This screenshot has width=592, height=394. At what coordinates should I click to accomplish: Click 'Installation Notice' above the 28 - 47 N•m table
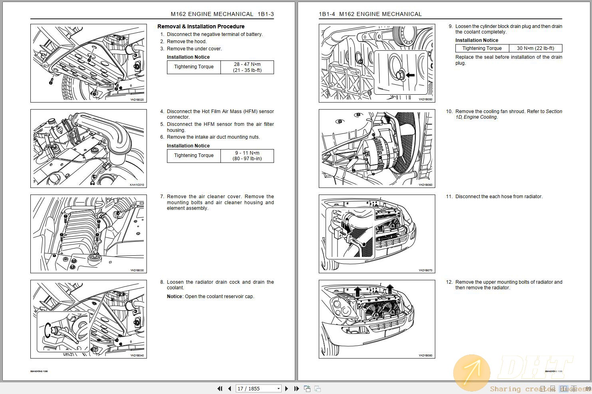point(188,57)
